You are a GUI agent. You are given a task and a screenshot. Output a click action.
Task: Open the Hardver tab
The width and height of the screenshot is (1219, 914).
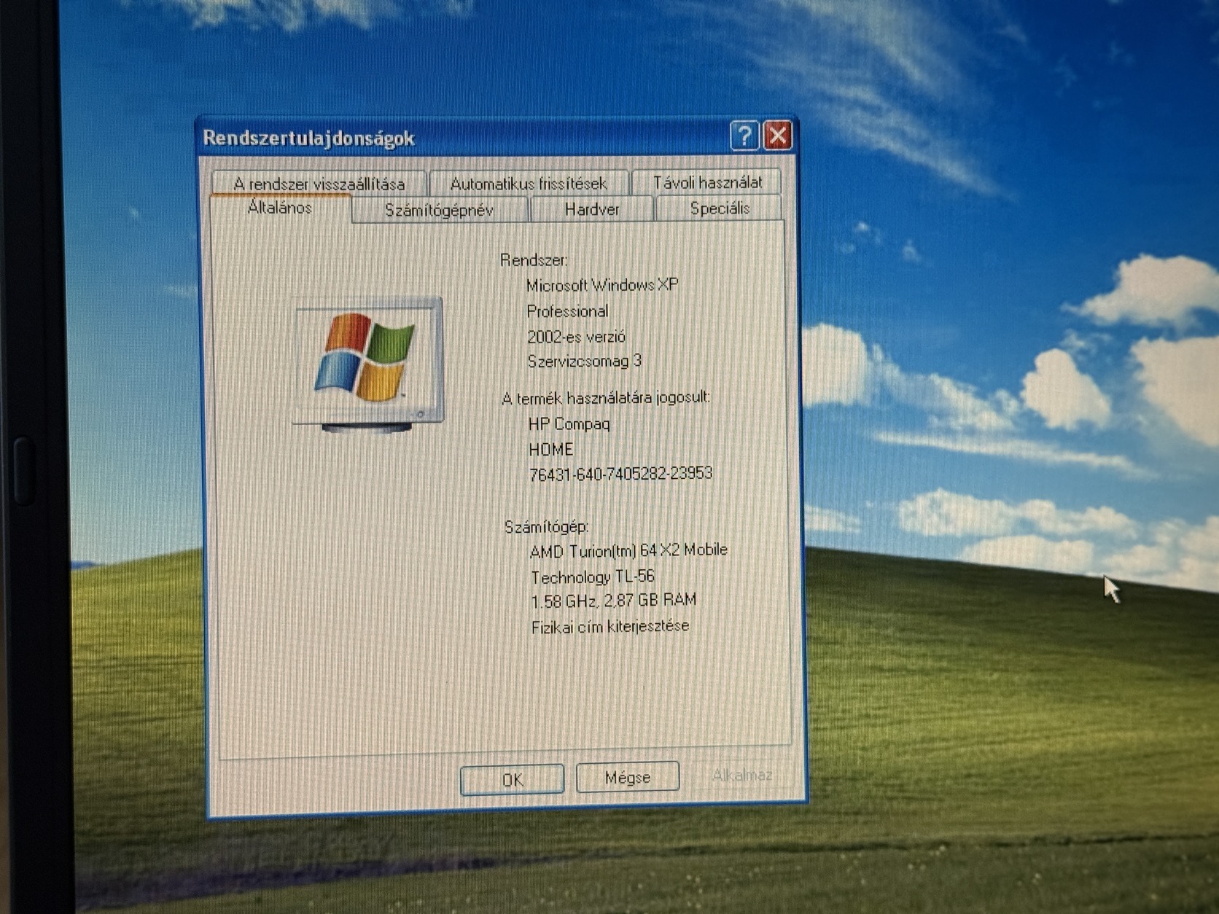592,209
